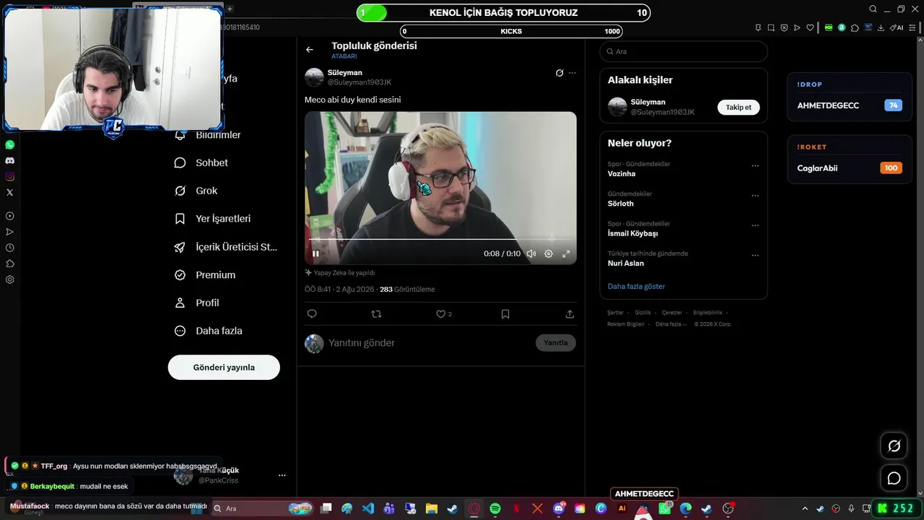Mute the video with the speaker icon
The image size is (924, 520).
[x=531, y=253]
